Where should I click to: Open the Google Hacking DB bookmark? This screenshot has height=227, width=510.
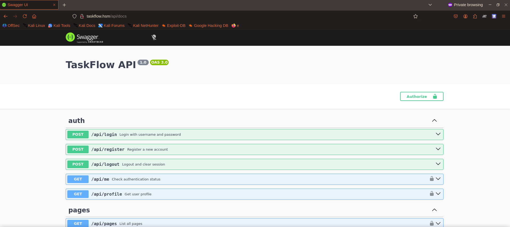click(208, 26)
